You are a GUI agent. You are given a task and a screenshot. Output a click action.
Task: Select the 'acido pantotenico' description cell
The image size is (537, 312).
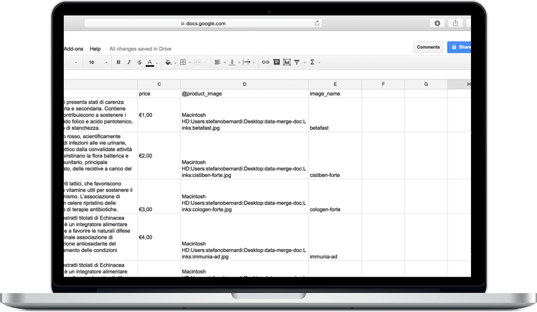pos(101,115)
